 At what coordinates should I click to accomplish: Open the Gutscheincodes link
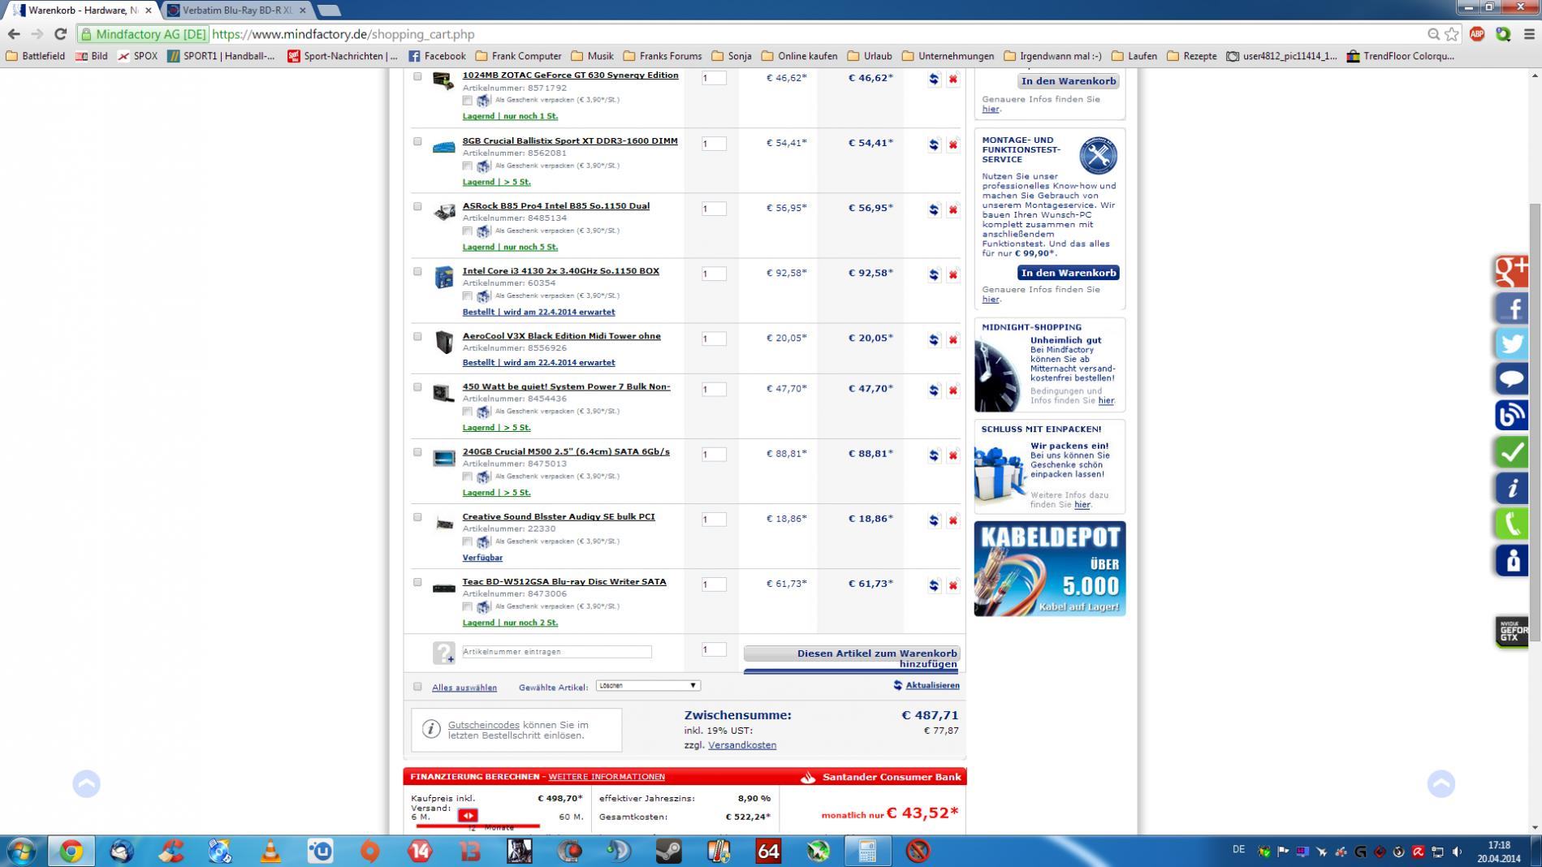pos(483,725)
